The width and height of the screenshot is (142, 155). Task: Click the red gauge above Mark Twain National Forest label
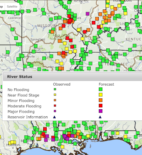point(63,26)
